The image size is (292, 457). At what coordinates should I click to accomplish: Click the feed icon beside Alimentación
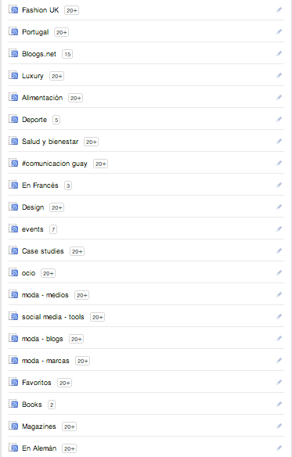(13, 97)
